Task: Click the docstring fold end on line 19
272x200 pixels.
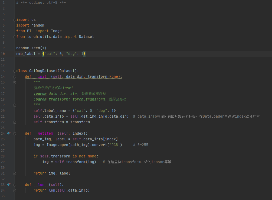Action: (15, 105)
